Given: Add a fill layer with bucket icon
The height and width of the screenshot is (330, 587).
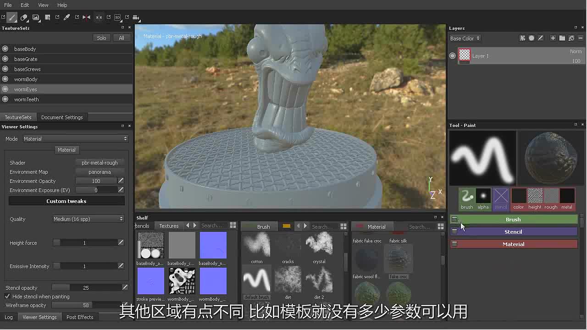Looking at the screenshot, I should (x=571, y=38).
